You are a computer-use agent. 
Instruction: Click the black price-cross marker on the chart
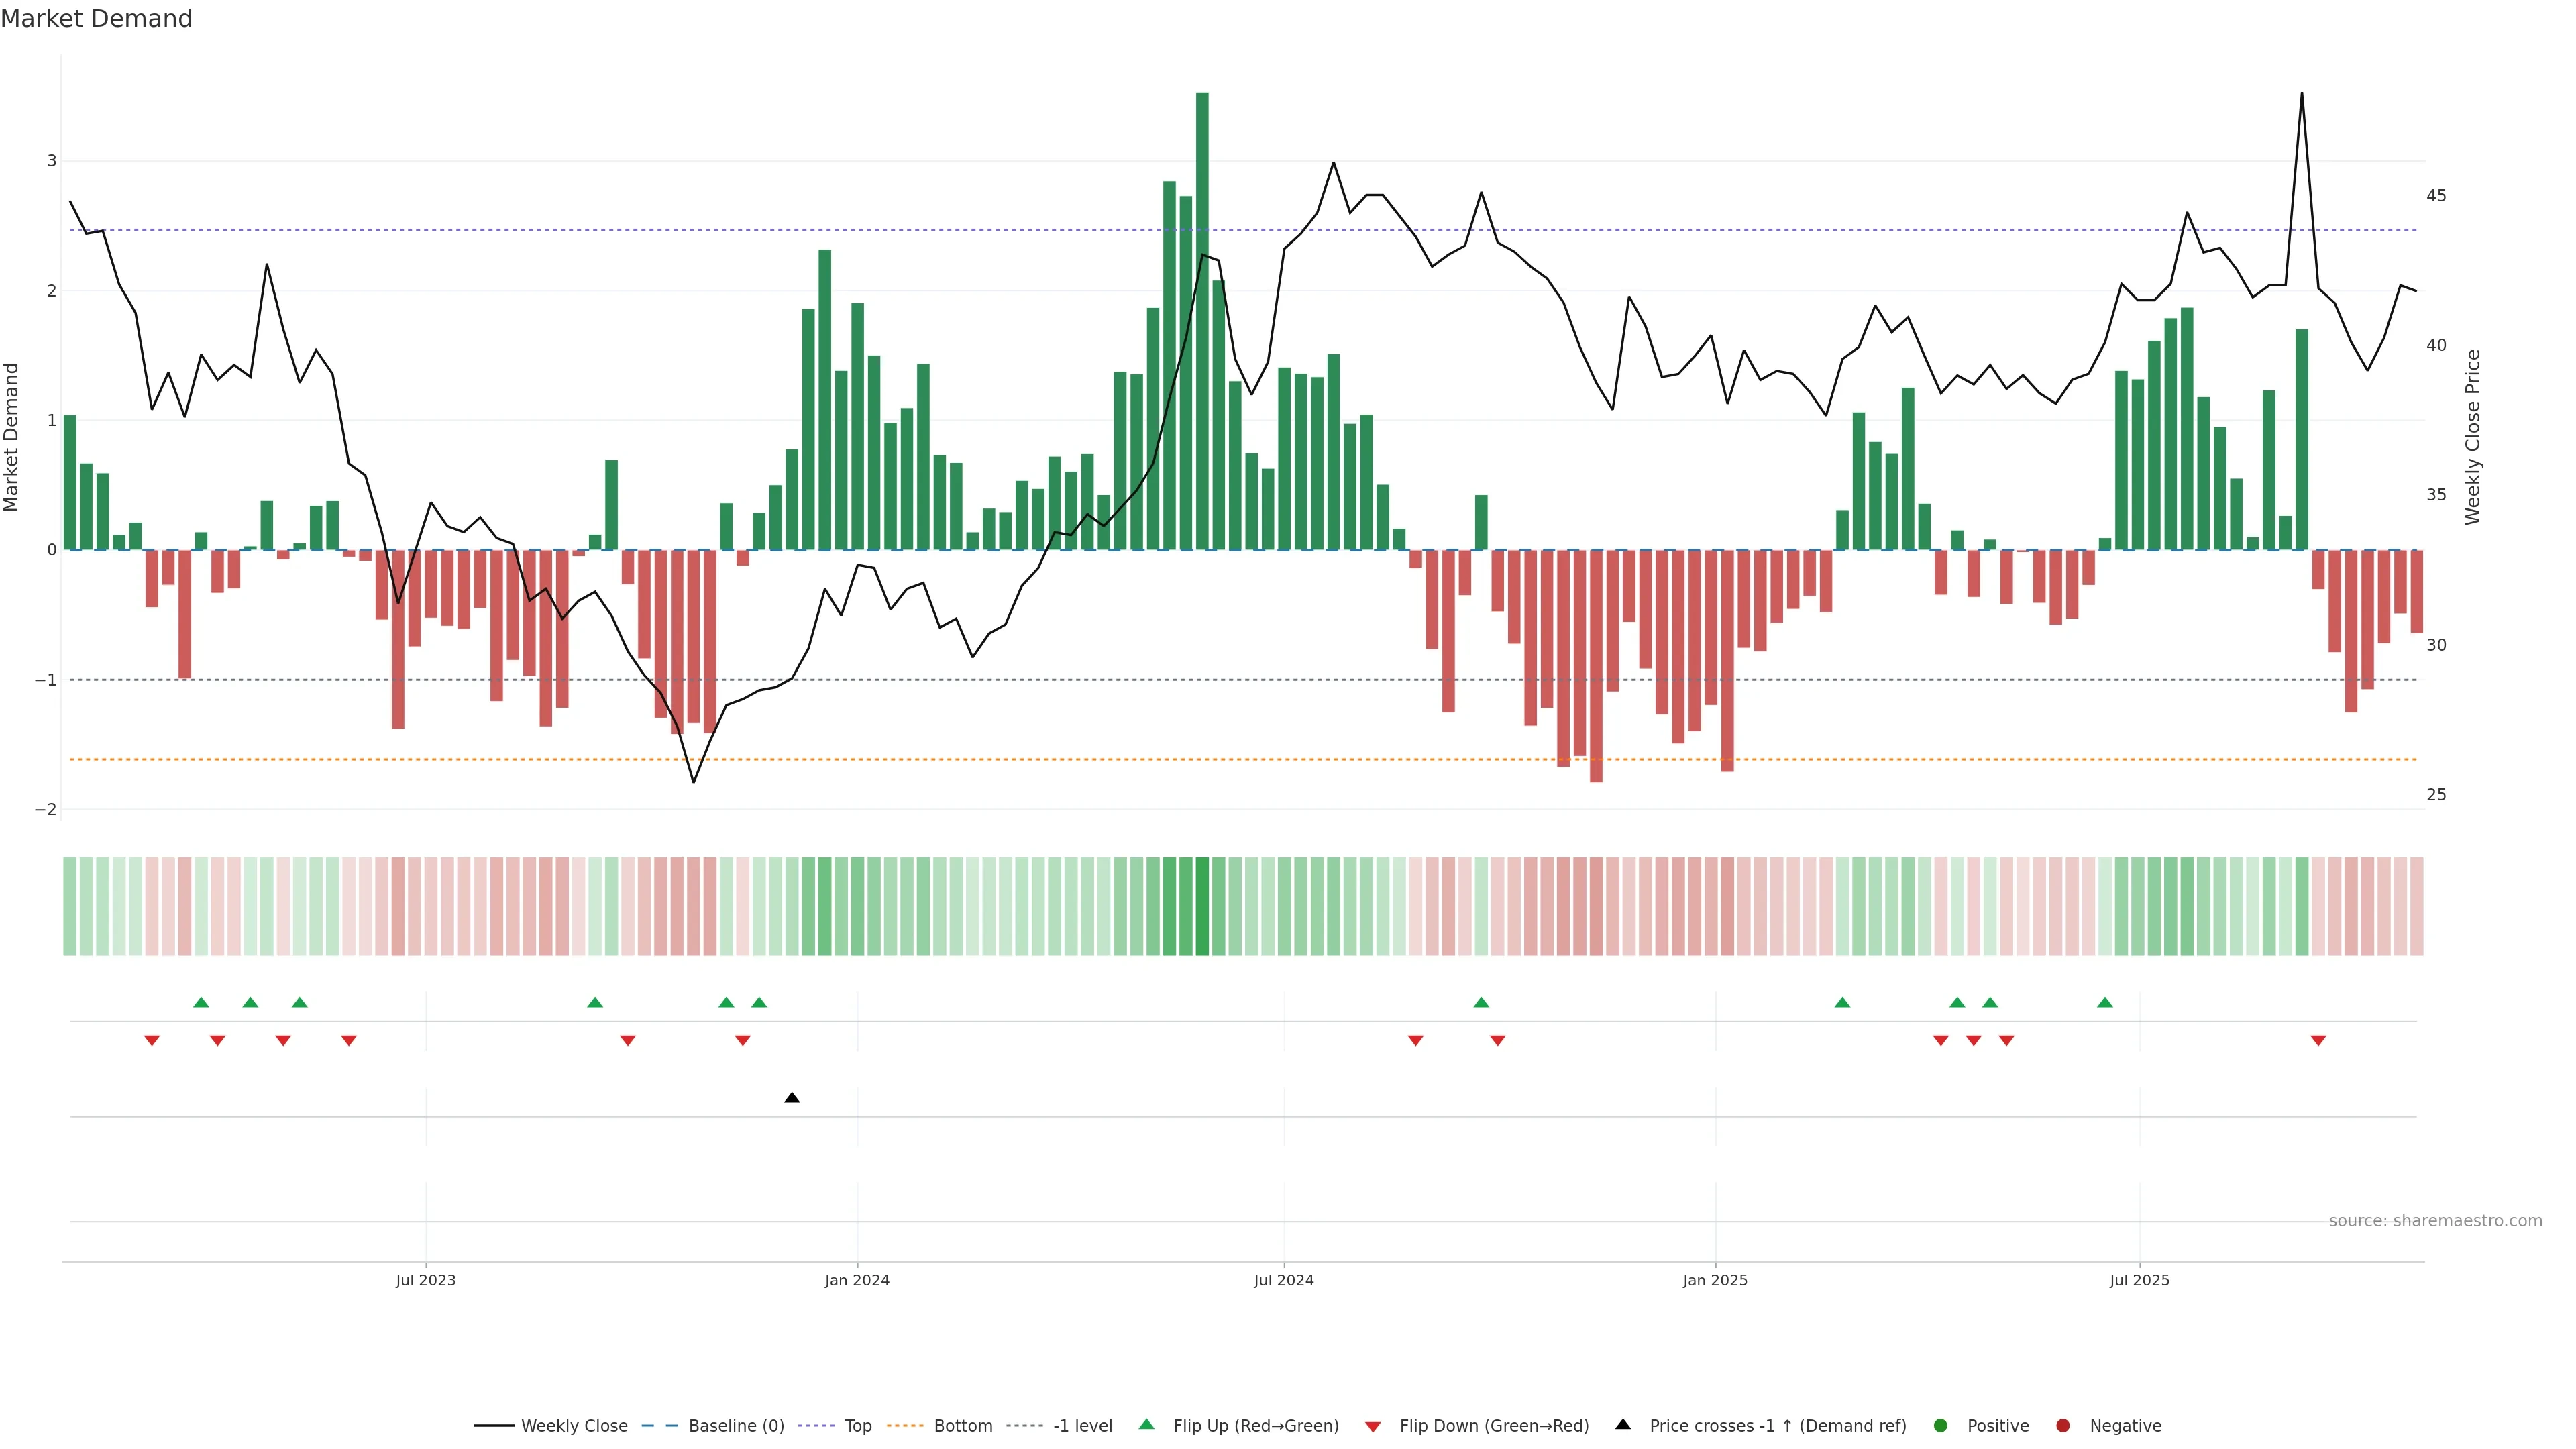(x=792, y=1098)
